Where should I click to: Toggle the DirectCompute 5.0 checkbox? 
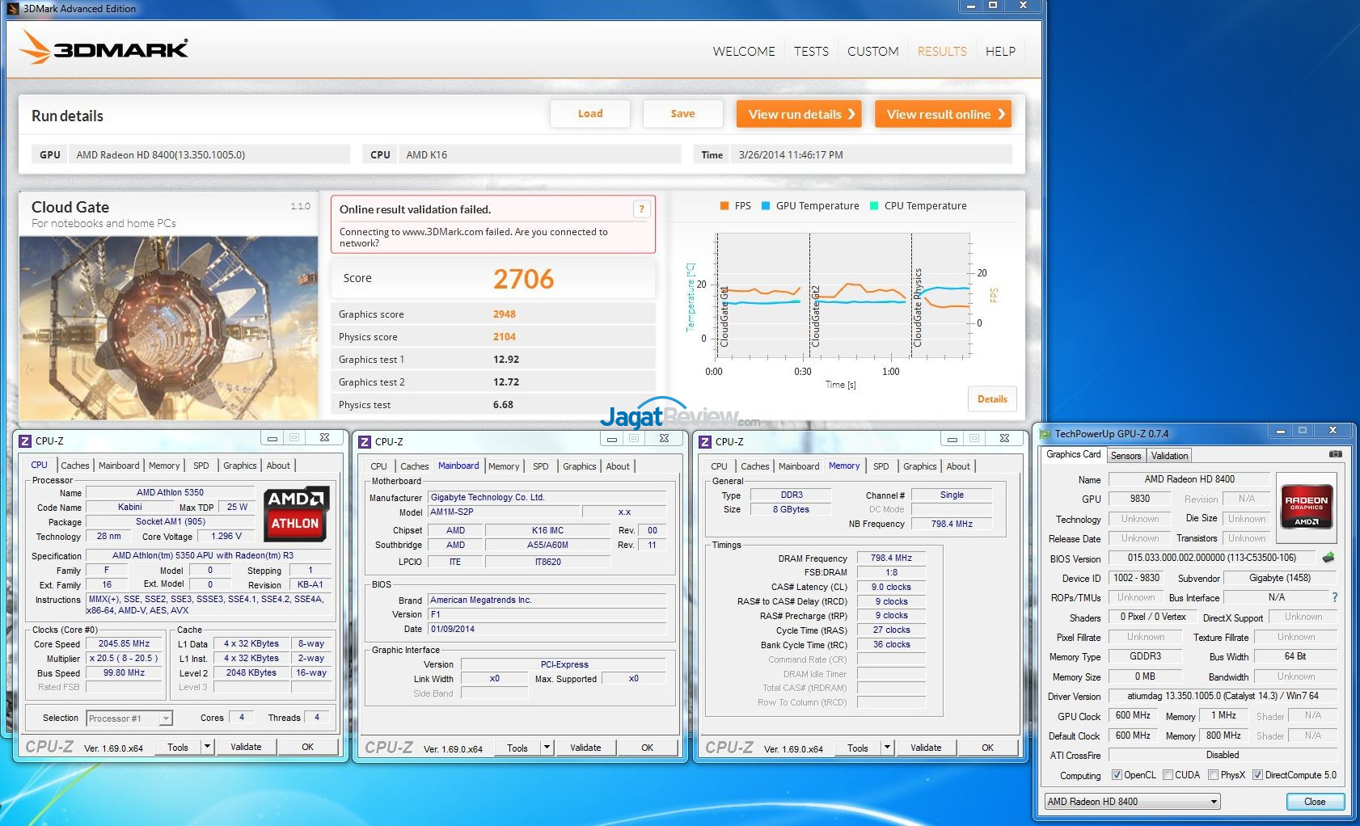point(1257,775)
